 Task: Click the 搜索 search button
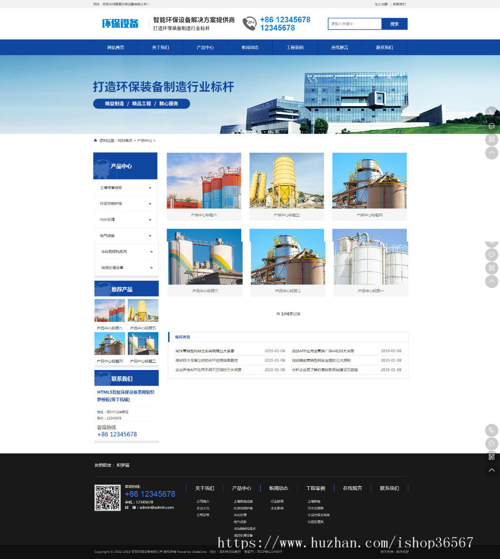(x=394, y=24)
